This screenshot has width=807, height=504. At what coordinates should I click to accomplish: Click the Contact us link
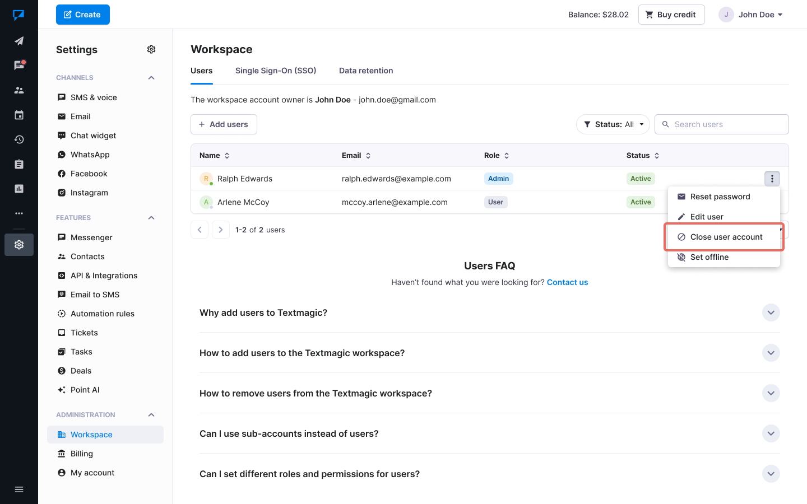tap(567, 282)
